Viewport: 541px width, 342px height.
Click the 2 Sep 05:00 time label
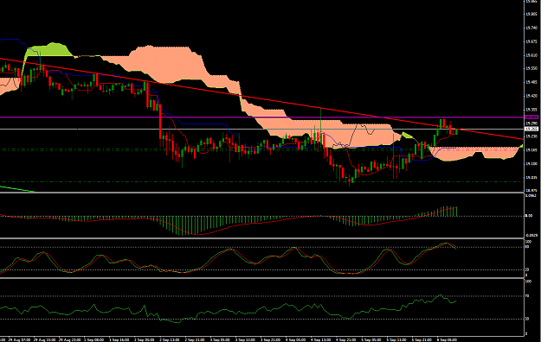click(145, 340)
